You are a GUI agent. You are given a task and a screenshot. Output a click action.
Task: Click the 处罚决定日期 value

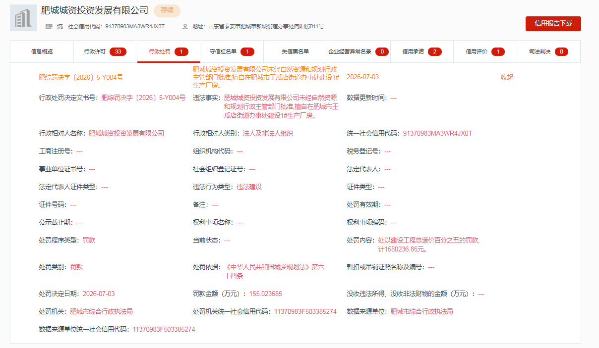[99, 294]
